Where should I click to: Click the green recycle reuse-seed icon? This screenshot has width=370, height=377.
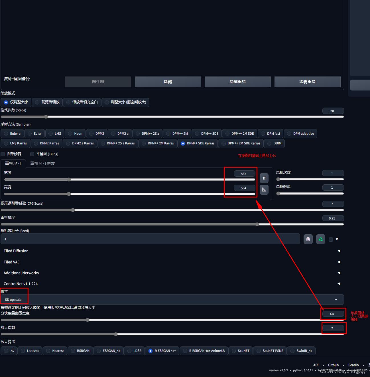(x=321, y=239)
